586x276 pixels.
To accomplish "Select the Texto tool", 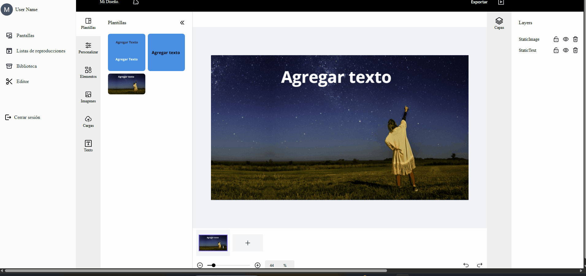I will tap(88, 146).
